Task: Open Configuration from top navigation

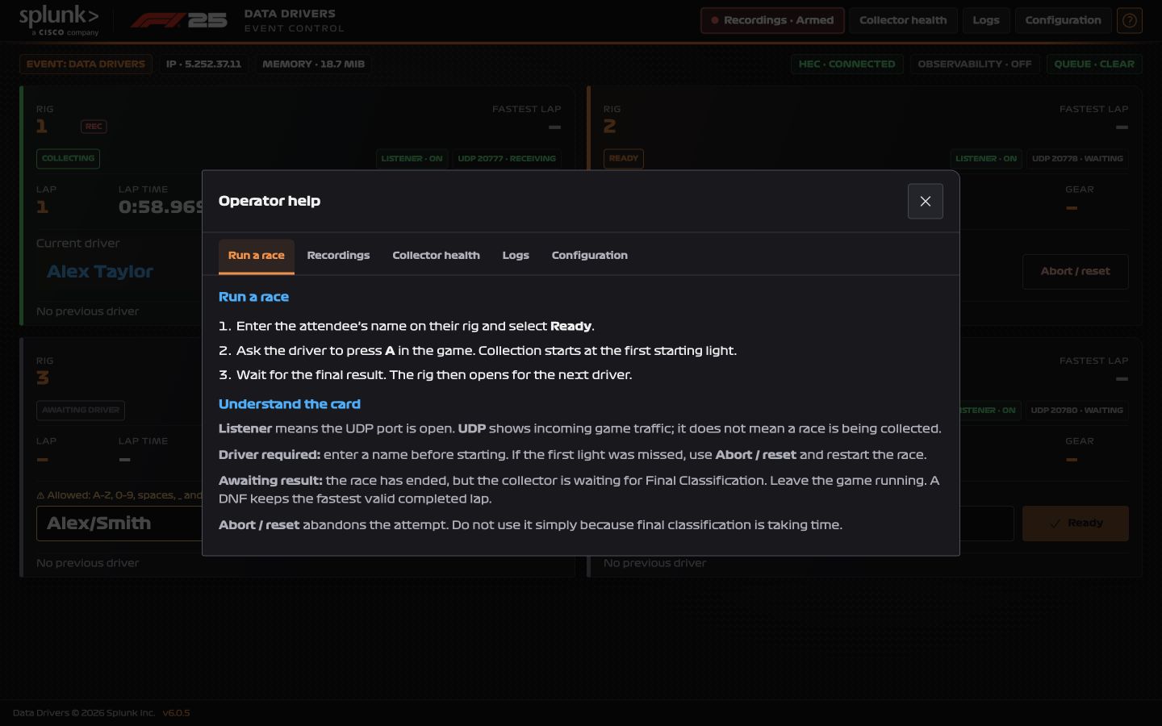Action: pos(1063,20)
